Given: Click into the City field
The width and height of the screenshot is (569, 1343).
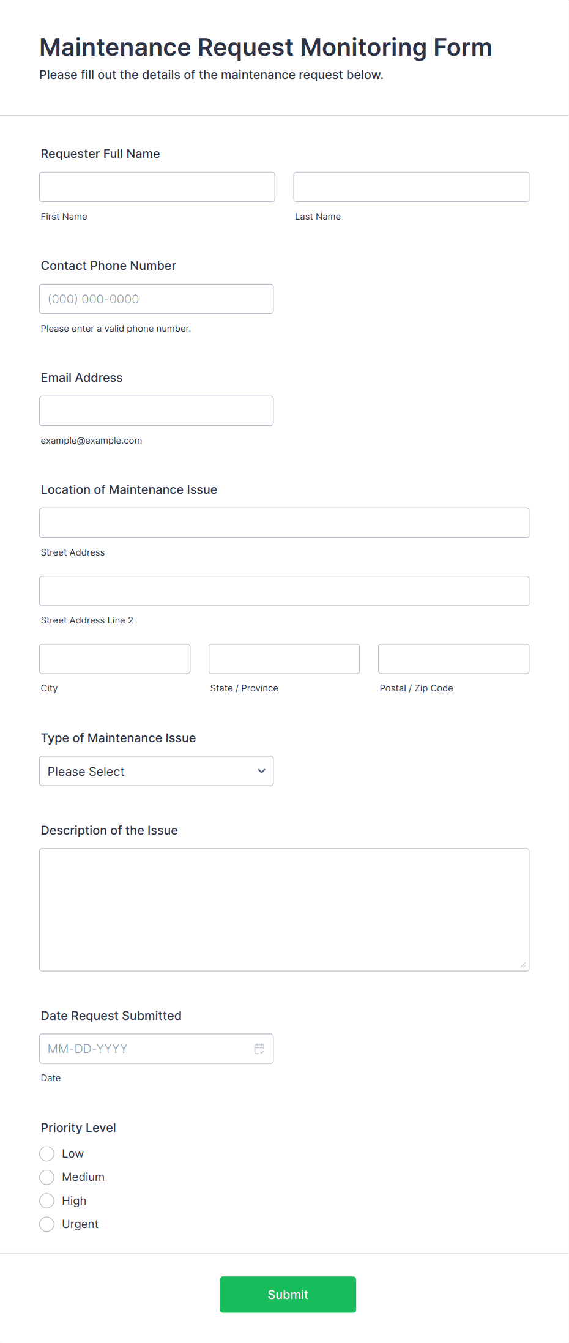Looking at the screenshot, I should tap(114, 658).
